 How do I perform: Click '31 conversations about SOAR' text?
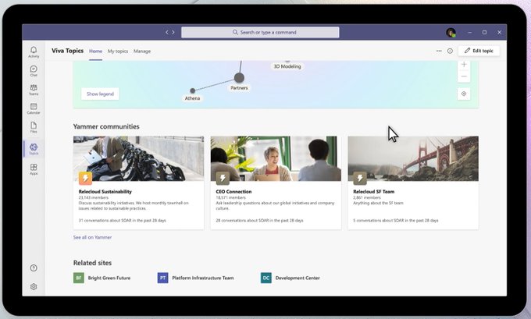click(x=123, y=220)
